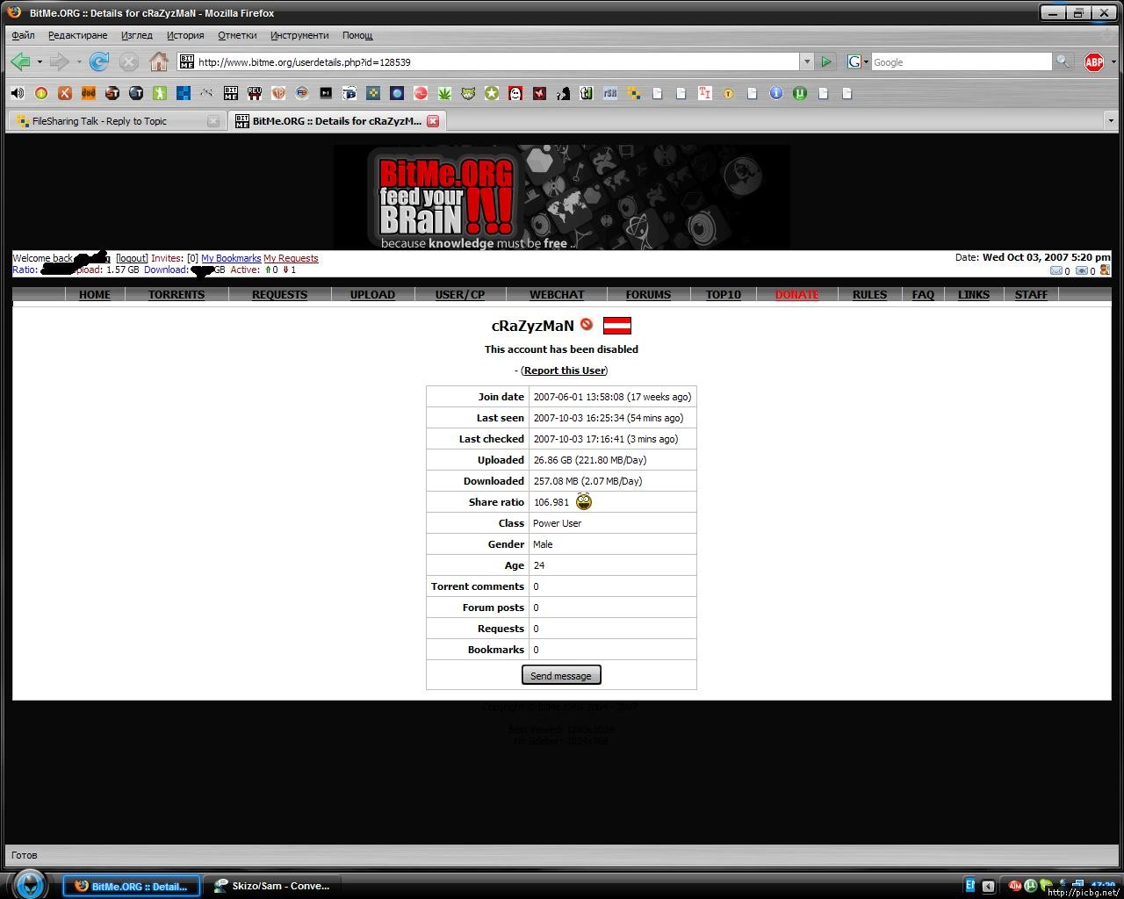Click the share ratio smiley face
Screen dimensions: 1124x899
tap(584, 502)
